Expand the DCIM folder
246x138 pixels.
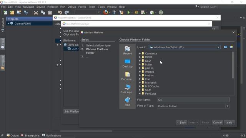[140, 57]
